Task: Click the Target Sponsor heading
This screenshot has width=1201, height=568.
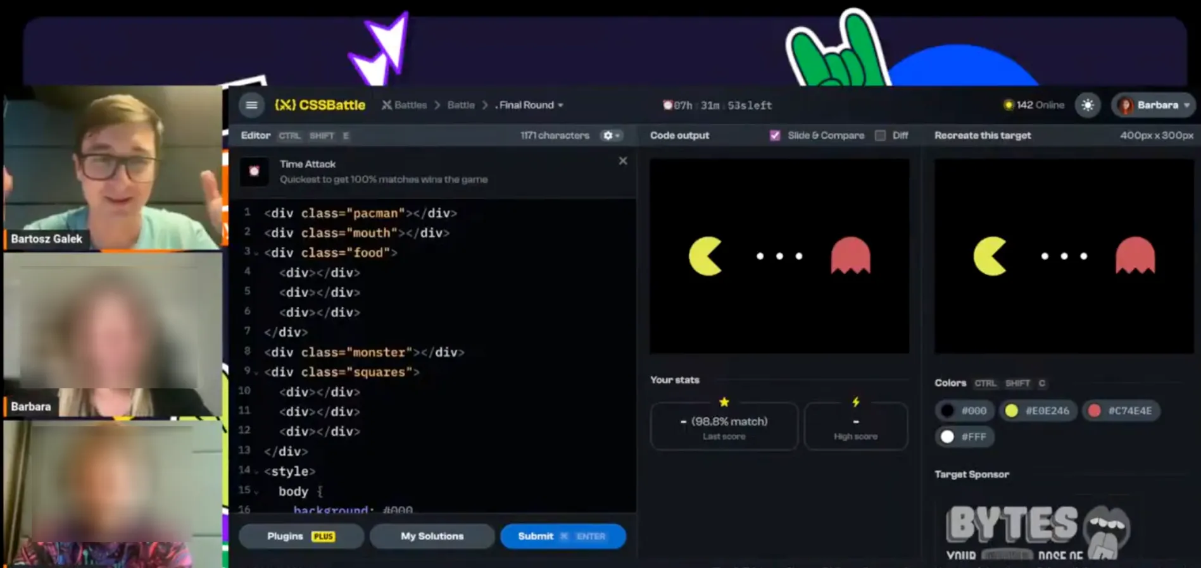Action: point(972,474)
